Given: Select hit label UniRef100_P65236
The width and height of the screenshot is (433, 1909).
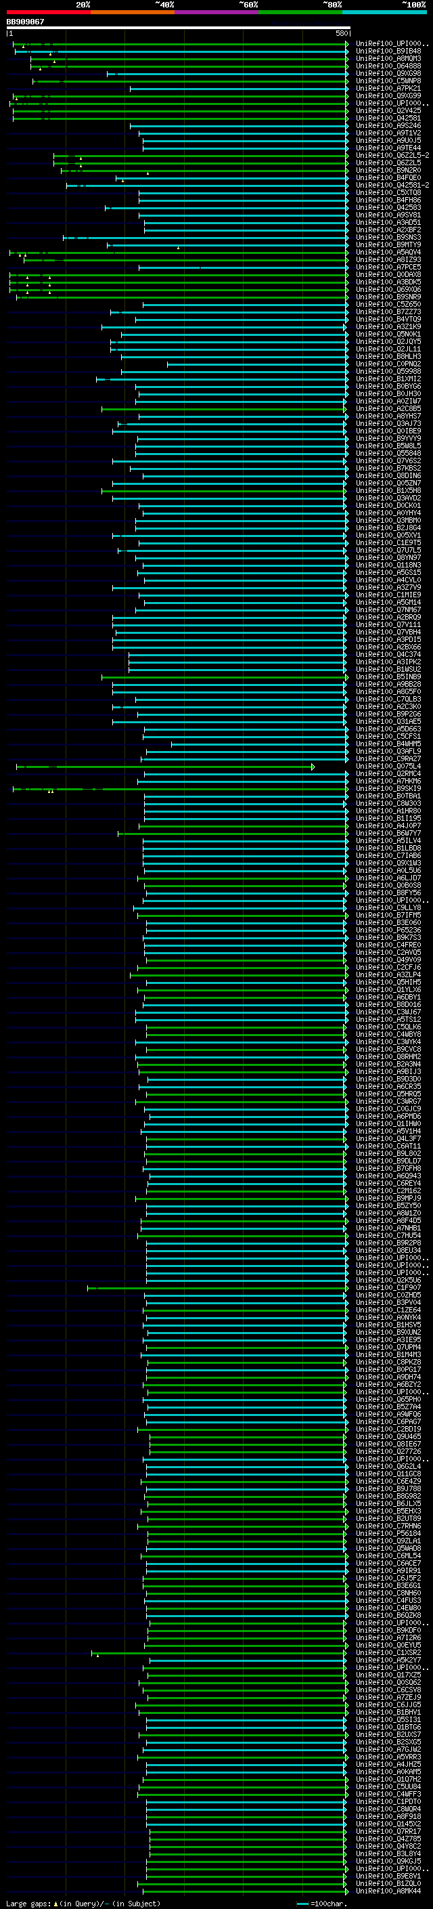Looking at the screenshot, I should point(388,930).
